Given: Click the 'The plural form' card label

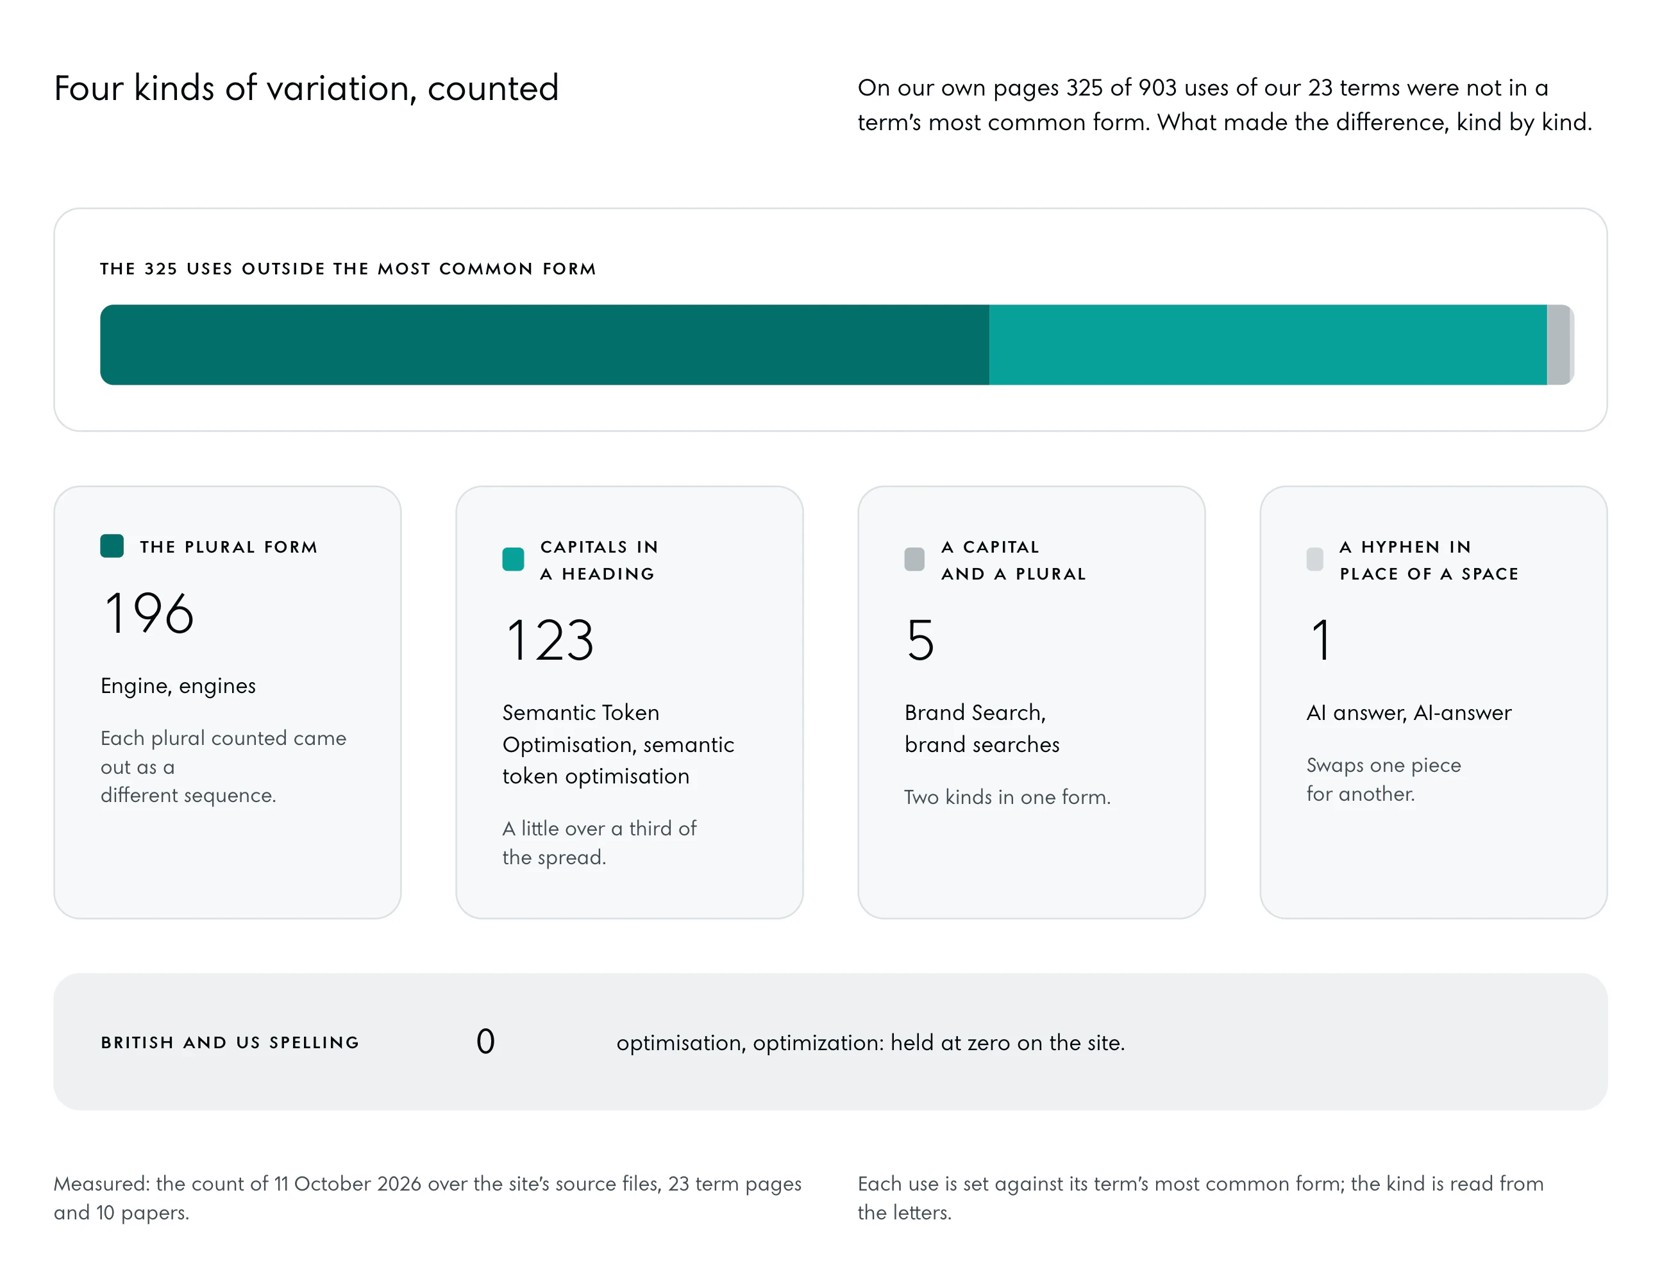Looking at the screenshot, I should point(228,547).
